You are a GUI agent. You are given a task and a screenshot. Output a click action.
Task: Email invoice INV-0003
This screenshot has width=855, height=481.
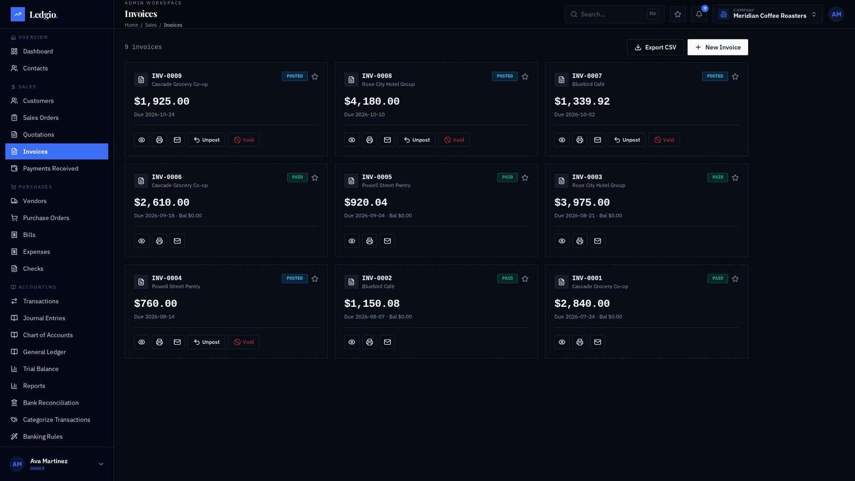click(597, 241)
